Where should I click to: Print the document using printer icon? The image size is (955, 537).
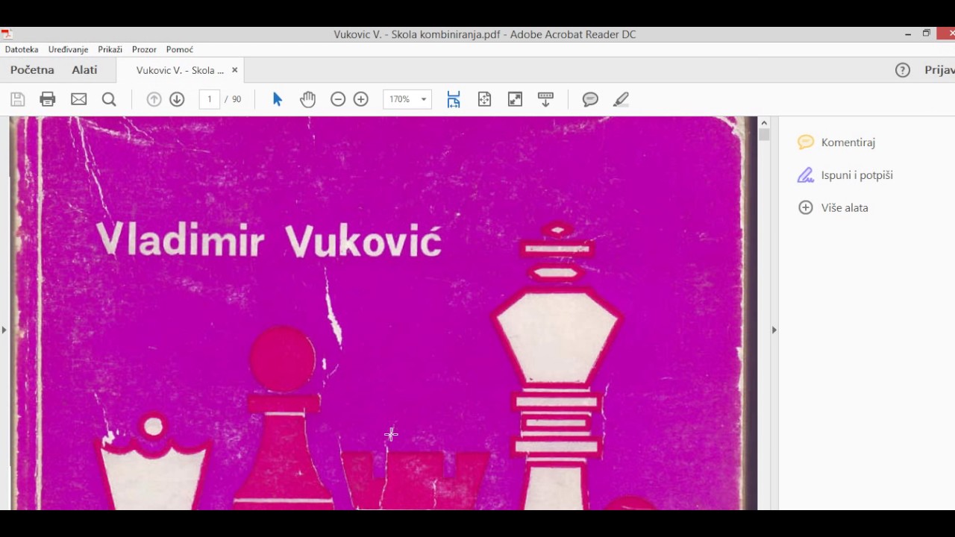click(x=48, y=99)
